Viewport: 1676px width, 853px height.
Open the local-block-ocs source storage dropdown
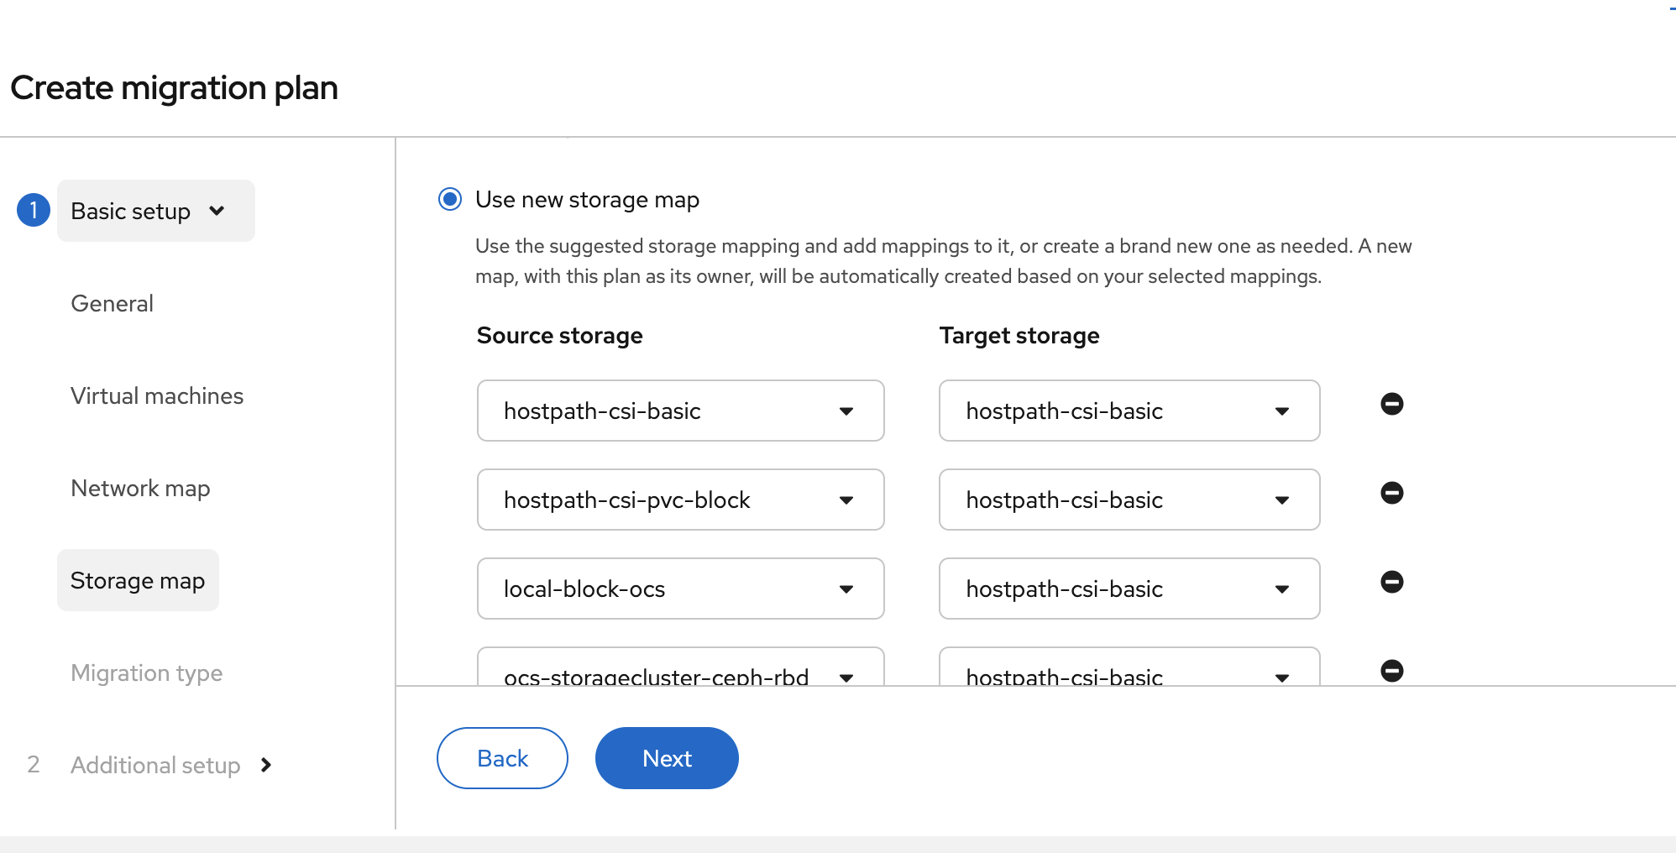[680, 589]
